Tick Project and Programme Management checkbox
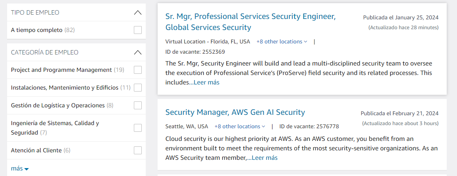457x176 pixels. coord(138,70)
